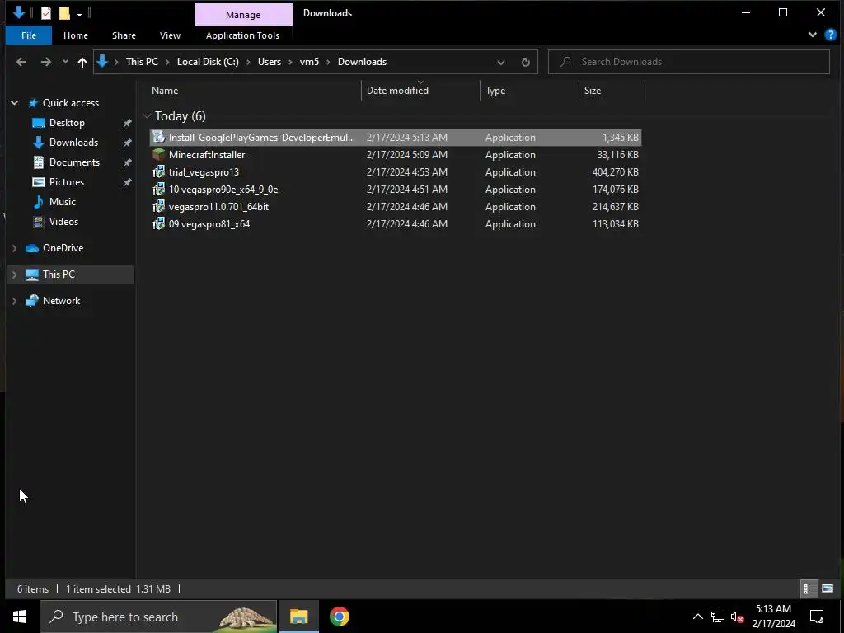Switch to the Home ribbon tab
The width and height of the screenshot is (844, 633).
(75, 35)
